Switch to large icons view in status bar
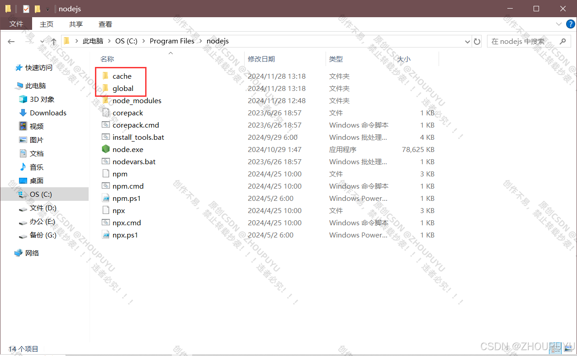Image resolution: width=577 pixels, height=356 pixels. pyautogui.click(x=569, y=349)
